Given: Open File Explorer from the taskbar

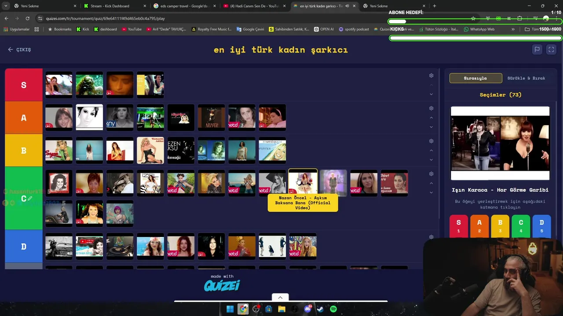Looking at the screenshot, I should click(x=281, y=309).
